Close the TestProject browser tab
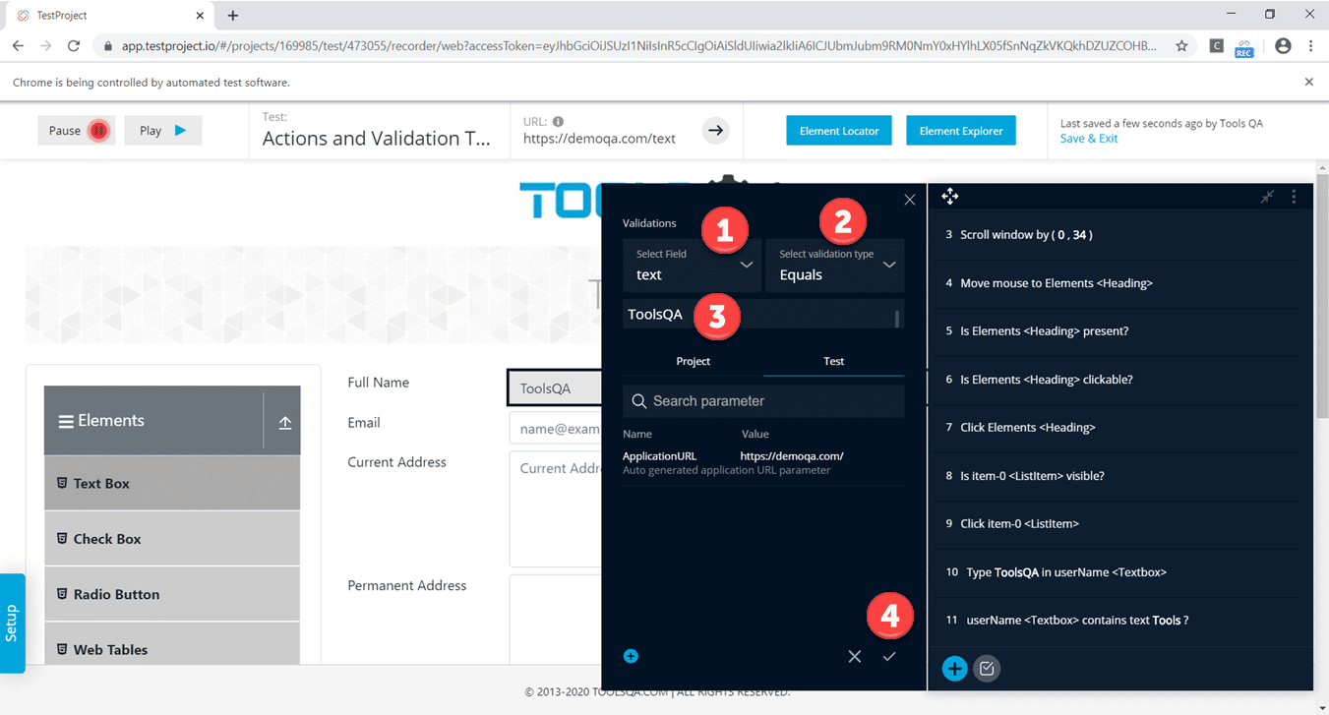Viewport: 1329px width, 715px height. [x=200, y=16]
